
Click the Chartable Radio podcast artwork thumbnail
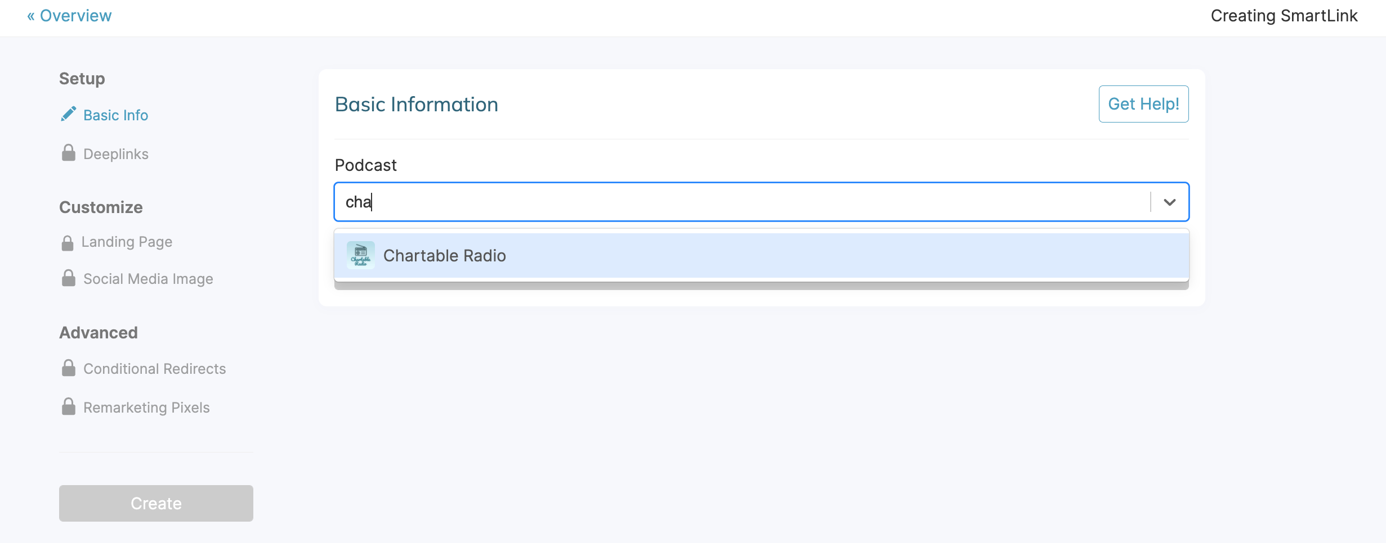click(360, 255)
